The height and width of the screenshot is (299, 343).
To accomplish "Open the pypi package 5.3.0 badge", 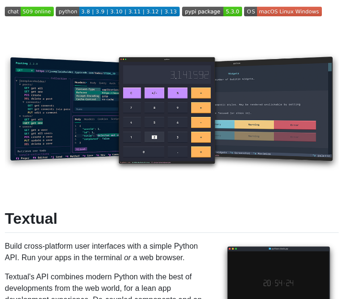I will 212,11.
